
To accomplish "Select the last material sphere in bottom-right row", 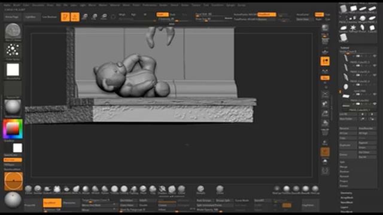I will click(x=315, y=189).
